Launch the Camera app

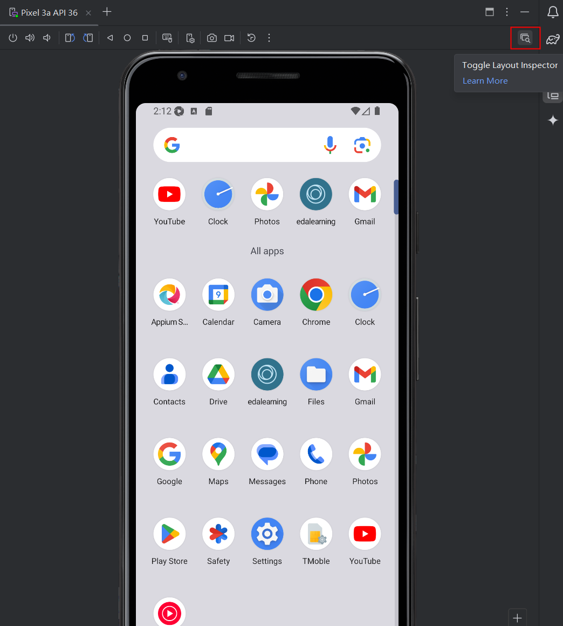tap(267, 303)
